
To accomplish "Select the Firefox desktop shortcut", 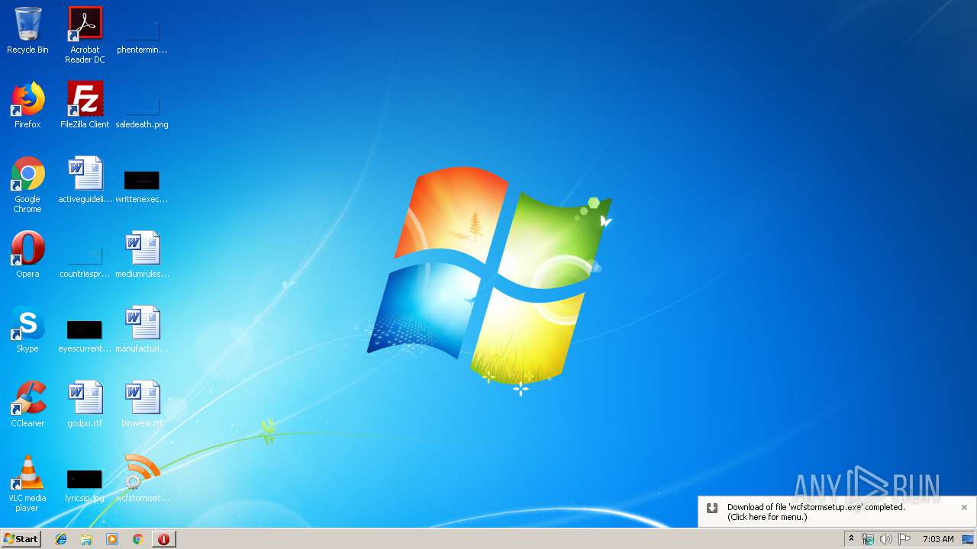I will click(27, 105).
